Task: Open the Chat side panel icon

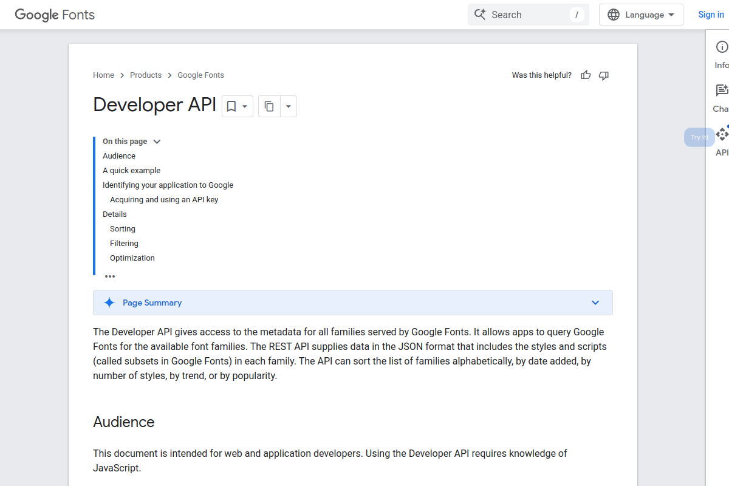Action: 722,91
